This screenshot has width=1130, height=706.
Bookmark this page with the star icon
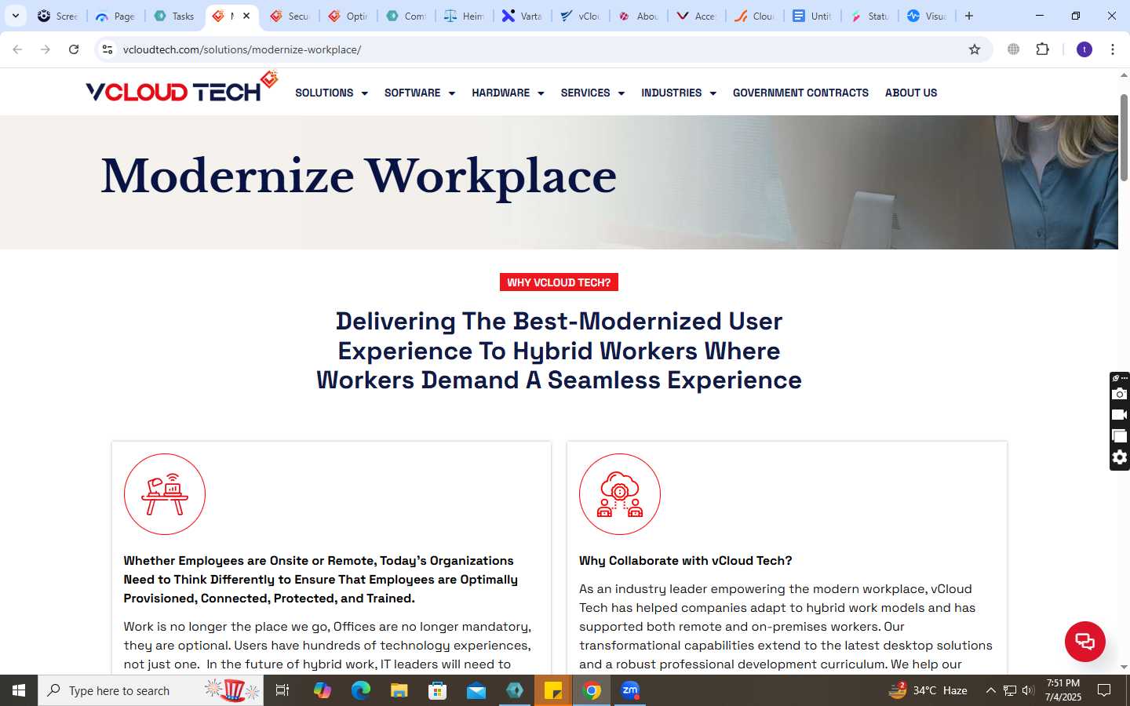(x=975, y=49)
